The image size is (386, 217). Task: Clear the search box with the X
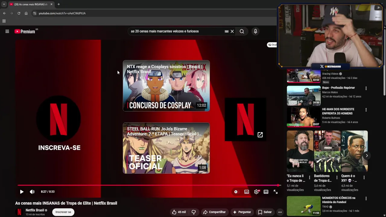pyautogui.click(x=232, y=31)
